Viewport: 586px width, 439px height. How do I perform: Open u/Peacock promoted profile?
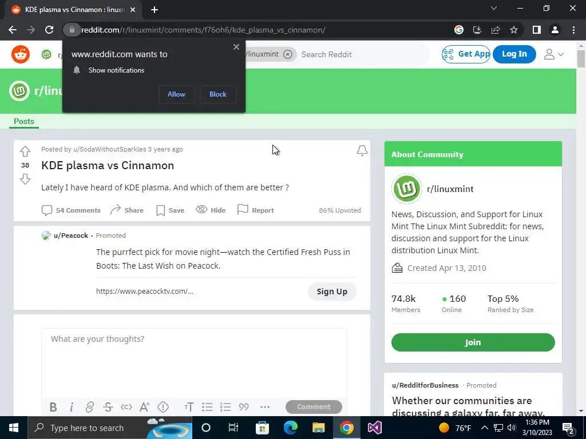[71, 236]
